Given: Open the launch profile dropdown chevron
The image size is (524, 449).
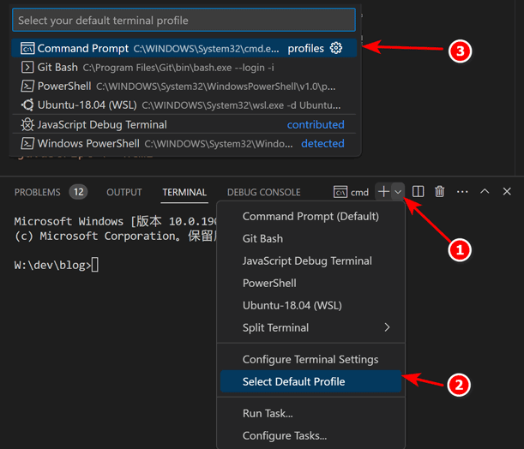Looking at the screenshot, I should tap(398, 192).
